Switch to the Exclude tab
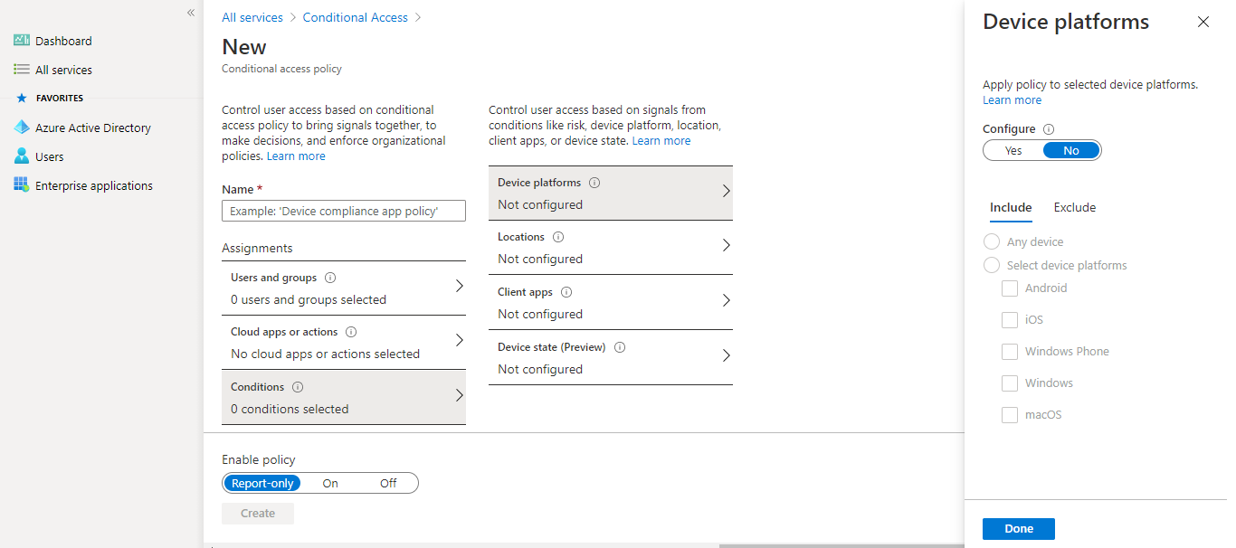The width and height of the screenshot is (1236, 548). (1075, 208)
